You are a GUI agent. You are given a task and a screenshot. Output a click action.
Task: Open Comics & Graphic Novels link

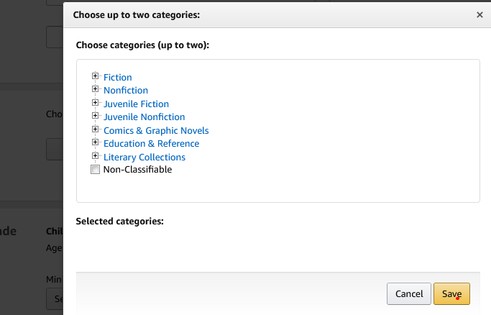(156, 131)
